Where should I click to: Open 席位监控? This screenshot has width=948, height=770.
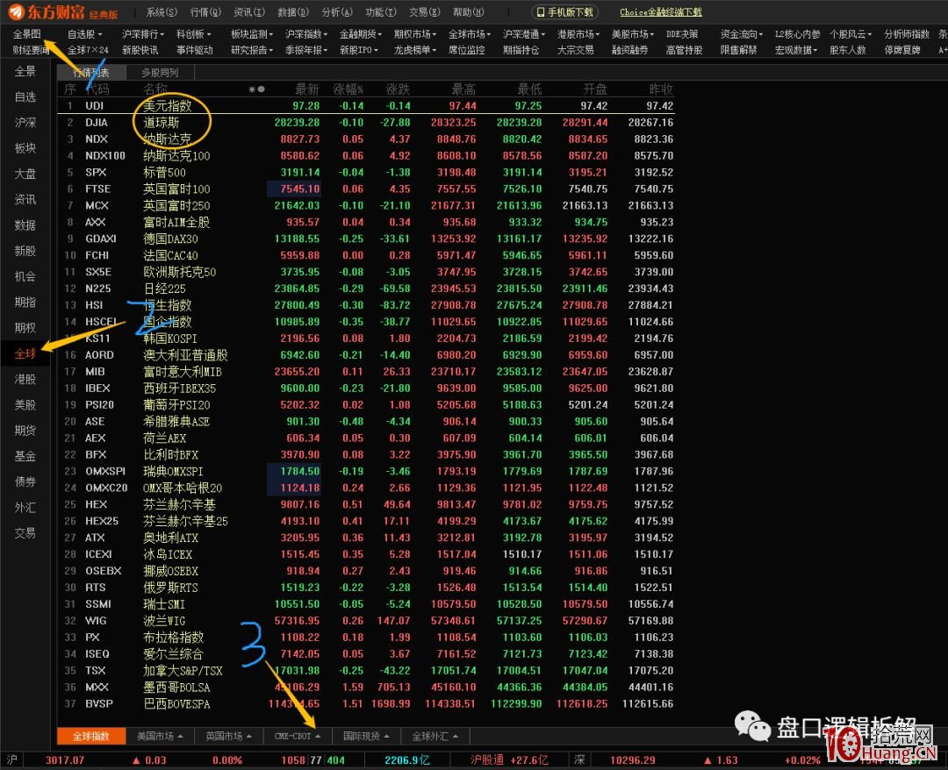pyautogui.click(x=467, y=50)
